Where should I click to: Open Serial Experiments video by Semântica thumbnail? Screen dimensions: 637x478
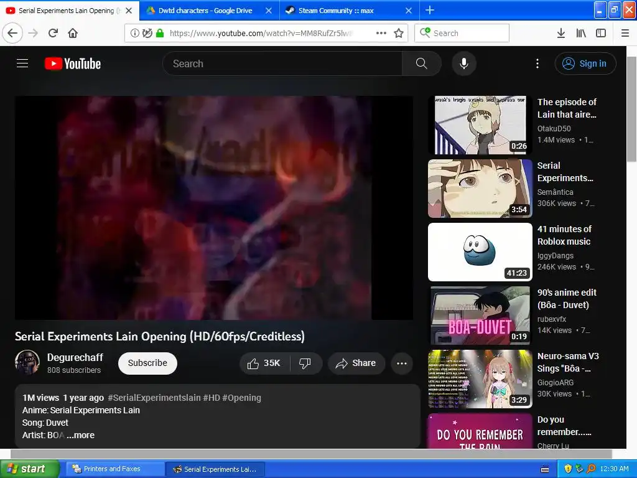480,188
